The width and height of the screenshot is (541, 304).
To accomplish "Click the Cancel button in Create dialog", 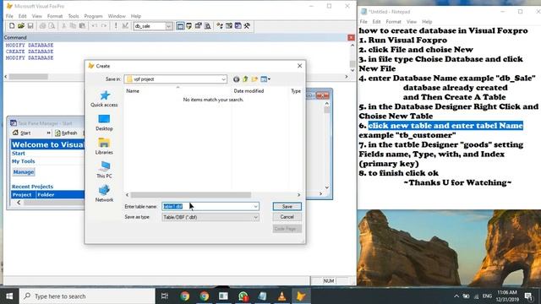I will (287, 217).
